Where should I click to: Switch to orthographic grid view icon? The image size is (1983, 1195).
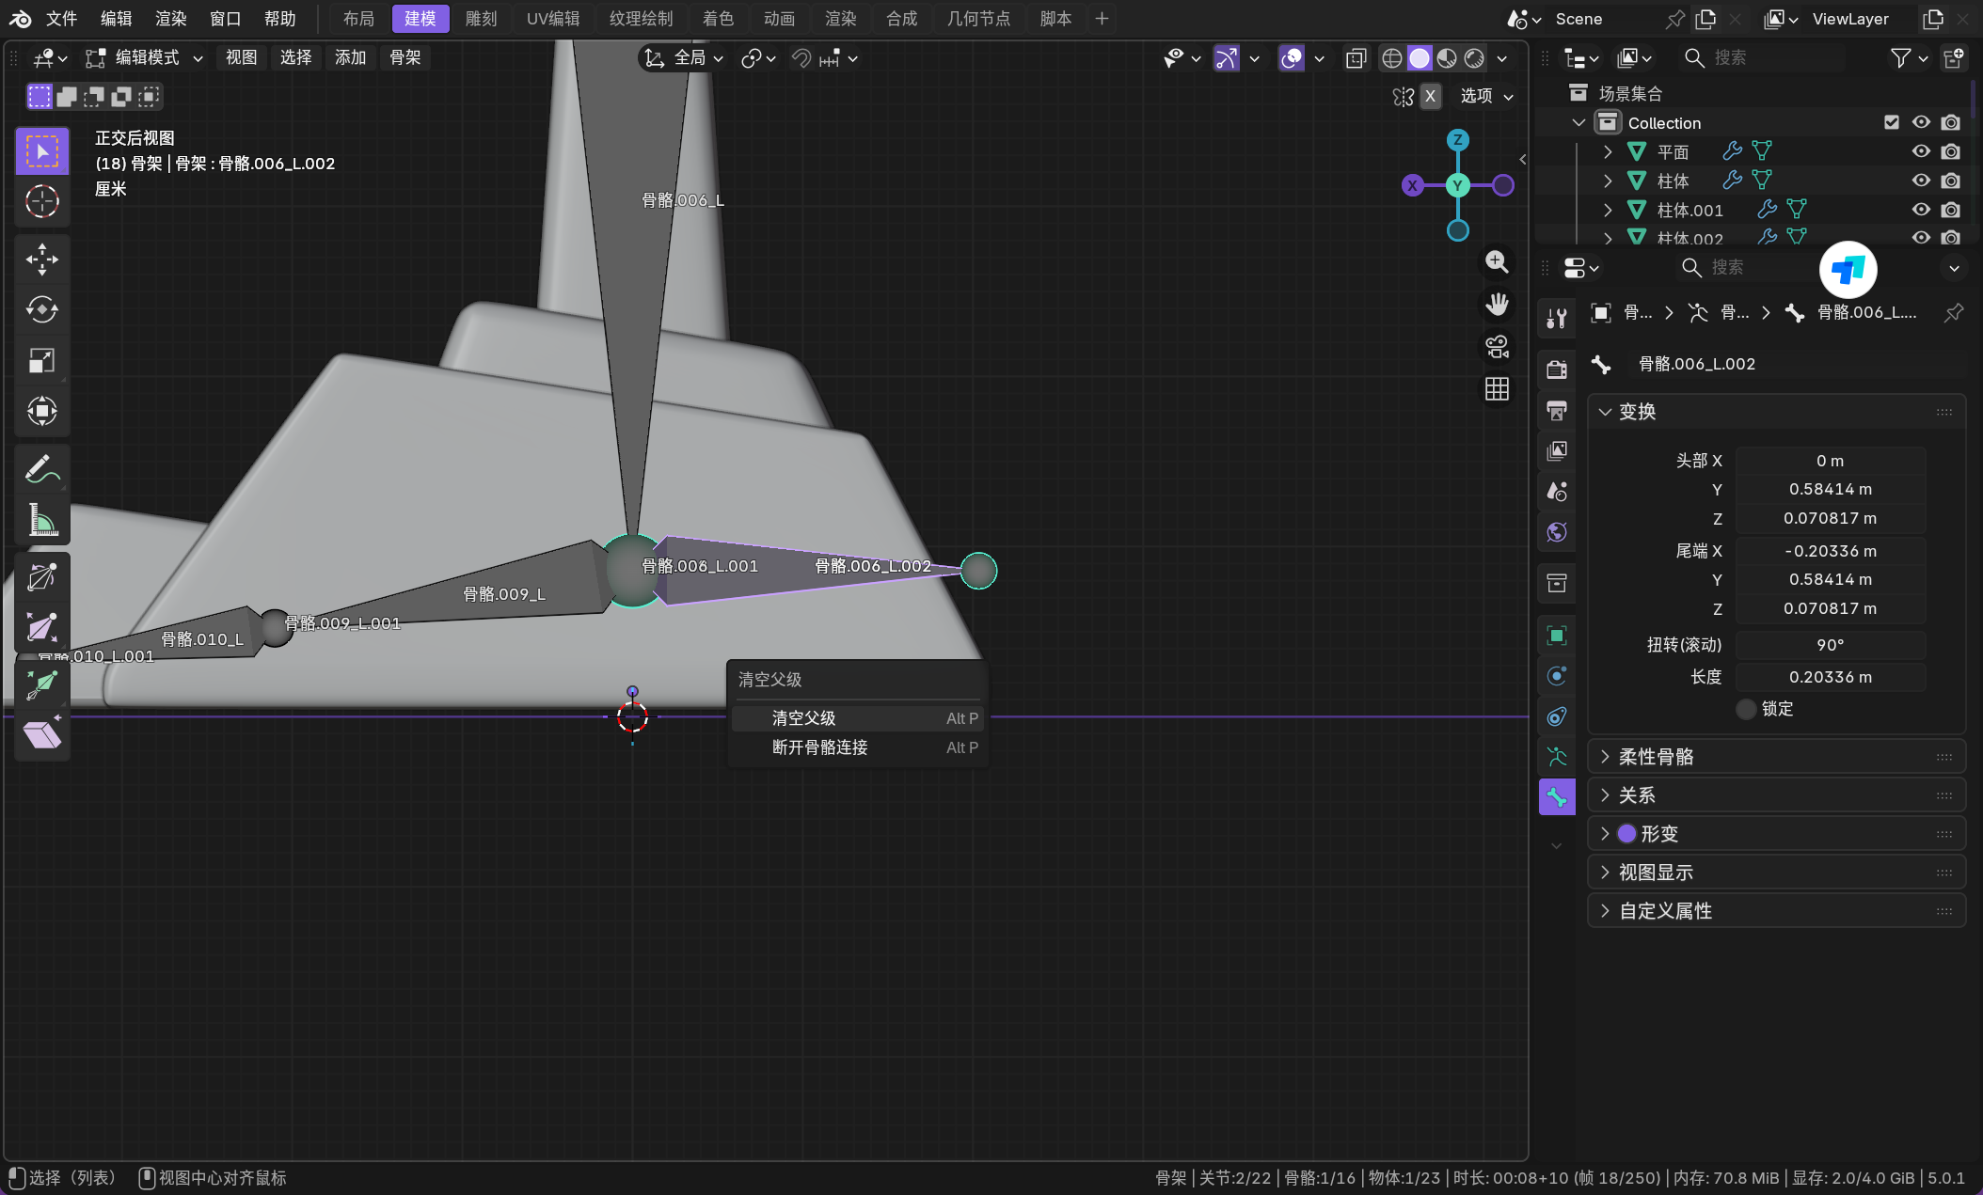tap(1497, 389)
